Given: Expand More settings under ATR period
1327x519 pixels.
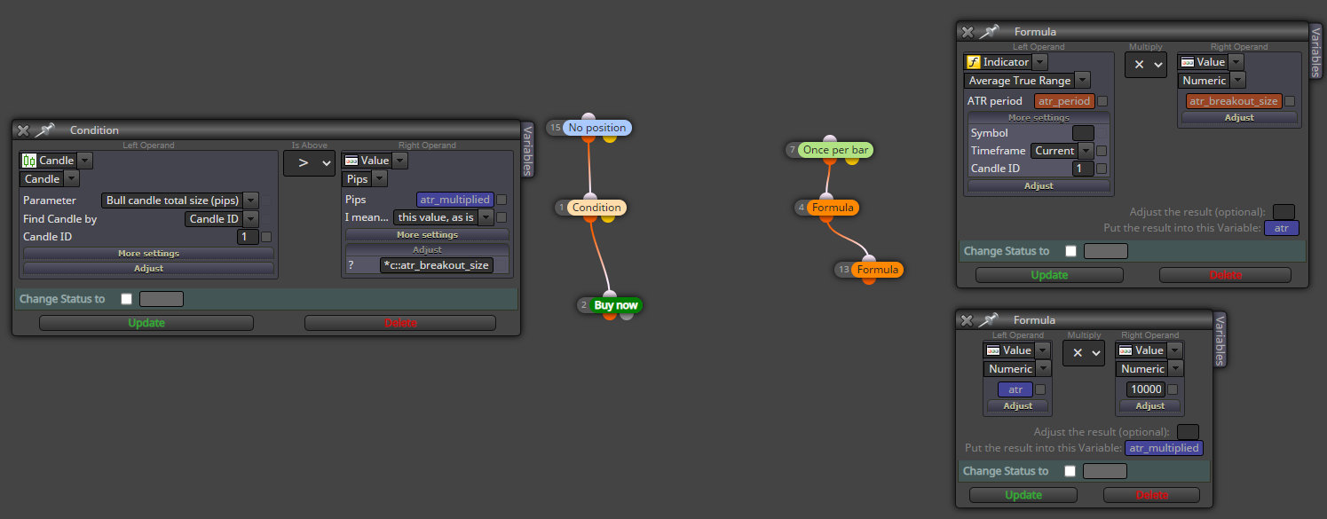Looking at the screenshot, I should 1039,118.
